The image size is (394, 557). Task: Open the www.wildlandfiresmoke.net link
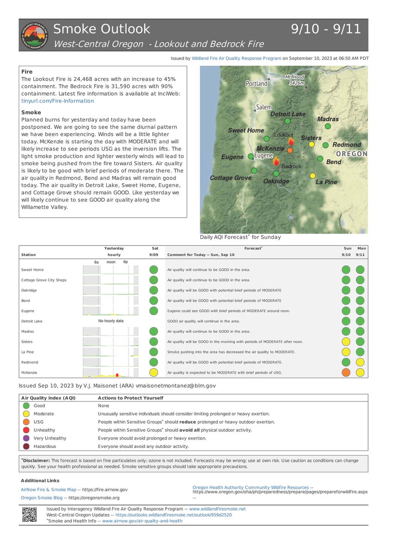[x=218, y=509]
